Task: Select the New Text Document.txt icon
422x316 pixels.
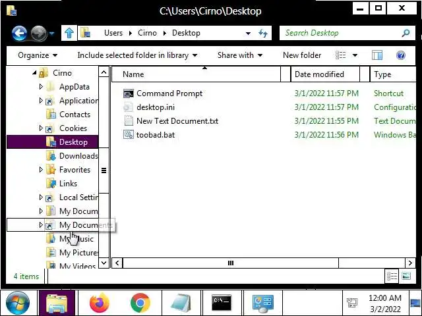Action: tap(129, 121)
